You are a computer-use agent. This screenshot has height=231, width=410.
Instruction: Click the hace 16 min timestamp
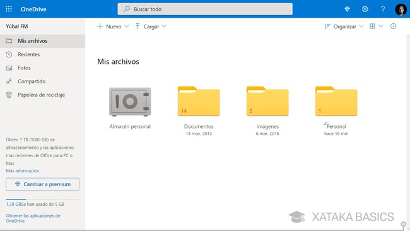tap(336, 134)
